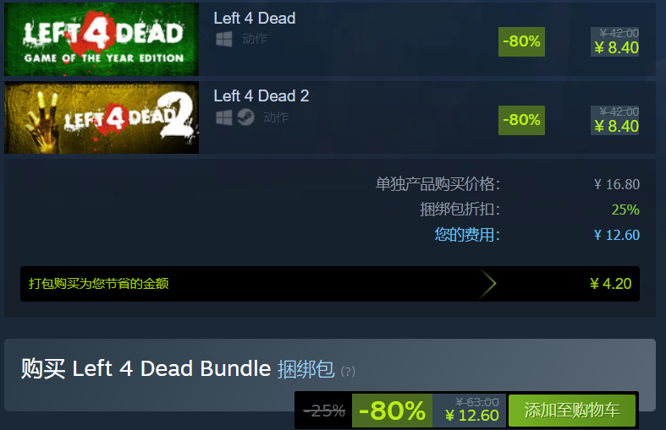
Task: Click the 捆绑包 link in bundle heading
Action: (x=306, y=368)
